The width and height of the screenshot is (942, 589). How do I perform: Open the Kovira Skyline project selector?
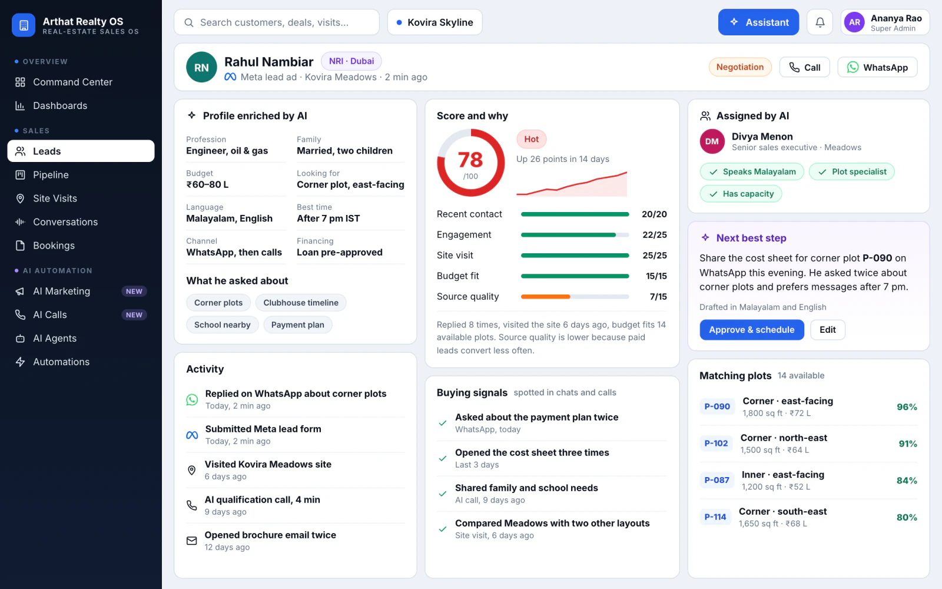434,22
